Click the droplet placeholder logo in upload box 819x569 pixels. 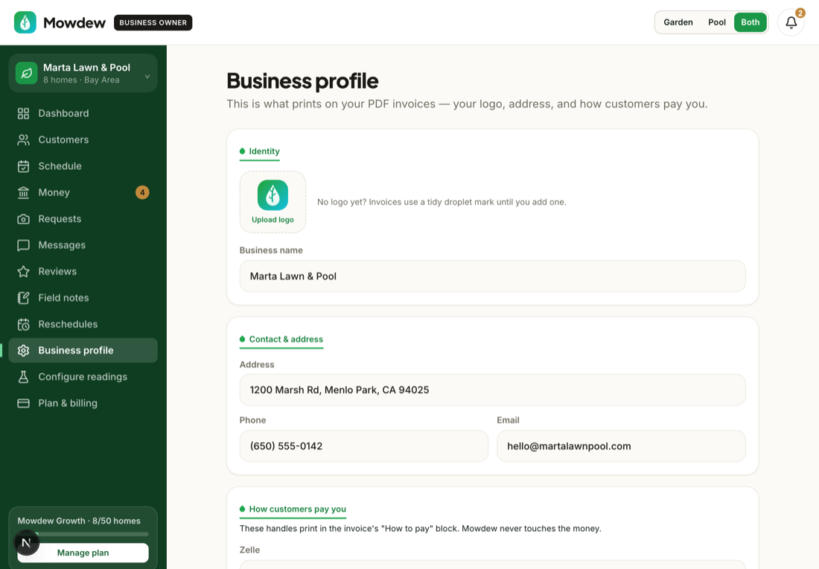pyautogui.click(x=273, y=195)
